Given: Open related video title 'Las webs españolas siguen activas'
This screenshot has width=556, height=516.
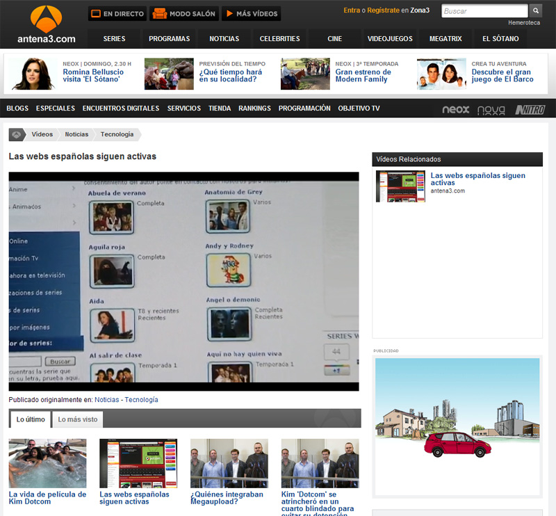Looking at the screenshot, I should tap(477, 179).
